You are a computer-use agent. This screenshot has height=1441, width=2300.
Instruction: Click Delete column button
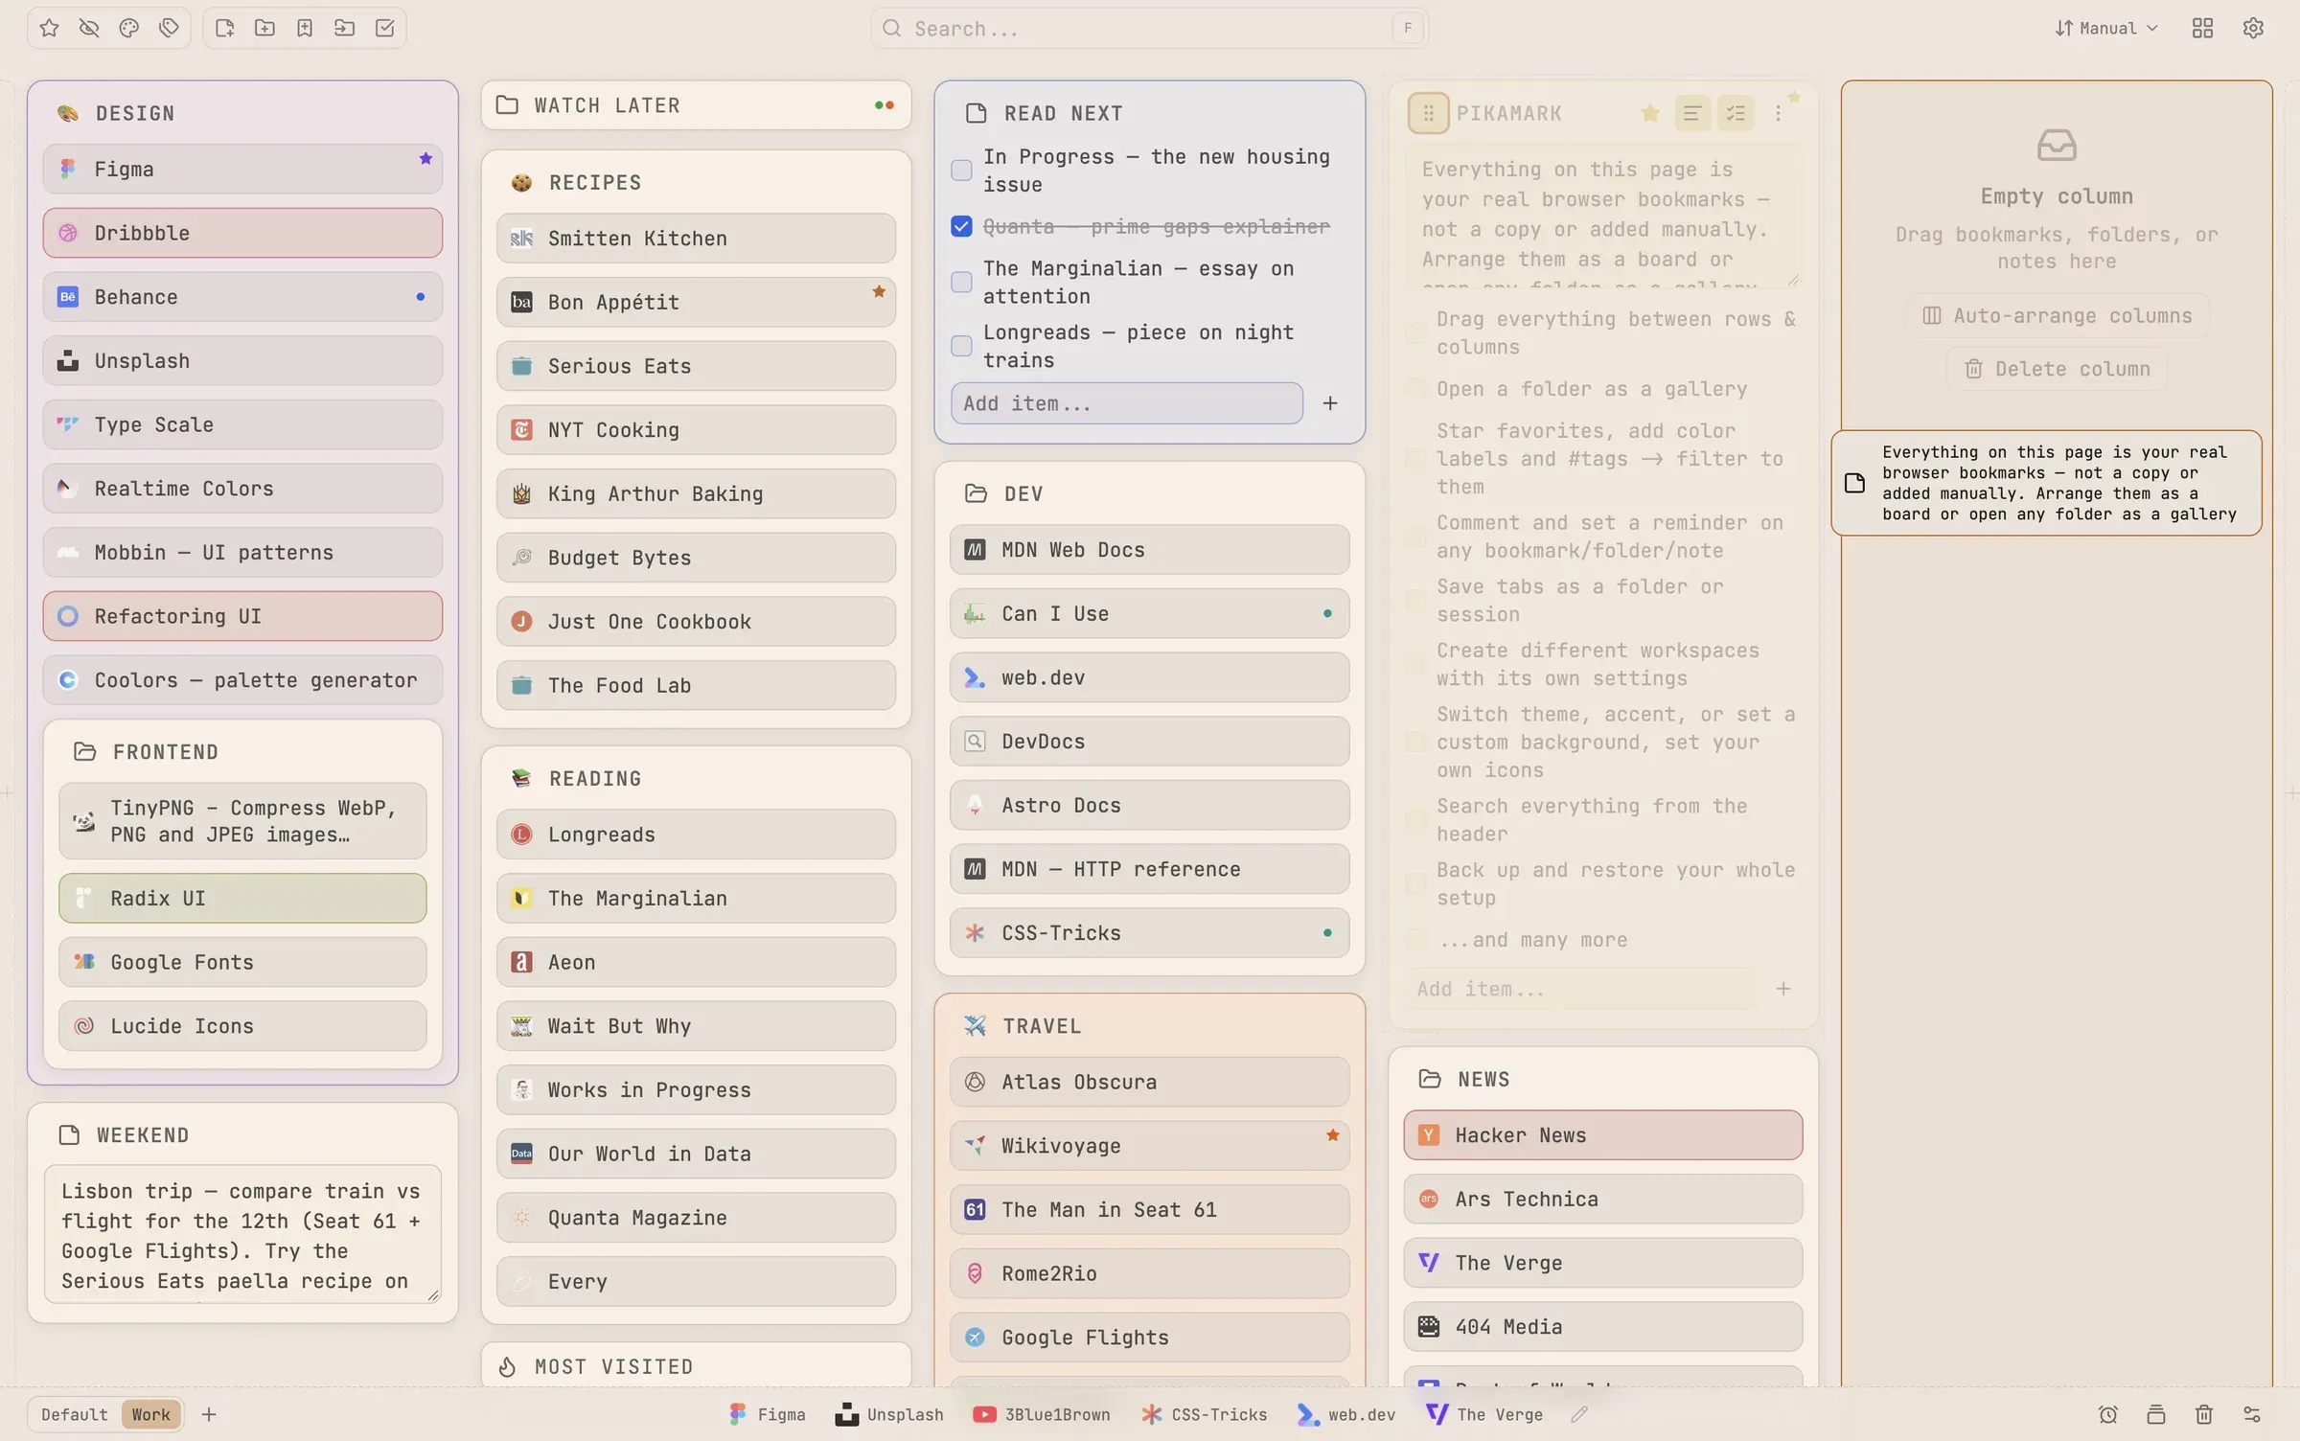pyautogui.click(x=2058, y=369)
